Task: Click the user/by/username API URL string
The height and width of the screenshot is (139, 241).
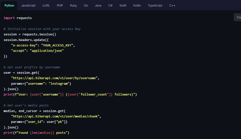Action: pyautogui.click(x=55, y=78)
